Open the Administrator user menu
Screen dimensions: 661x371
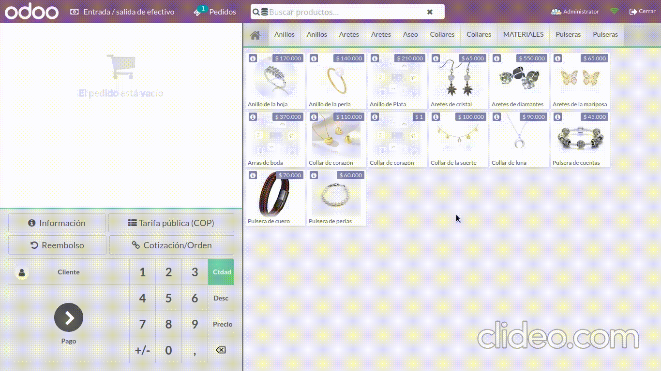[575, 12]
